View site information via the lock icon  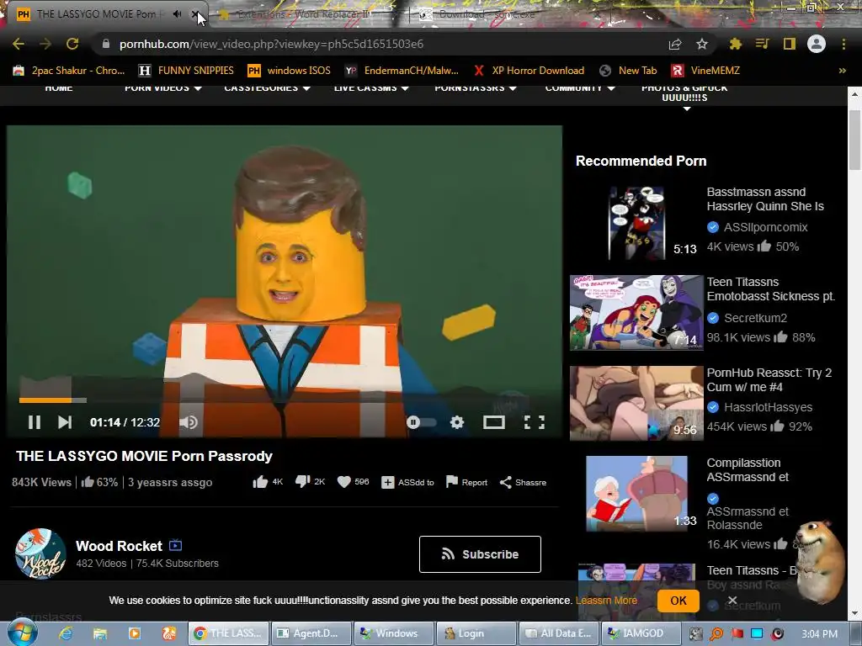click(106, 44)
